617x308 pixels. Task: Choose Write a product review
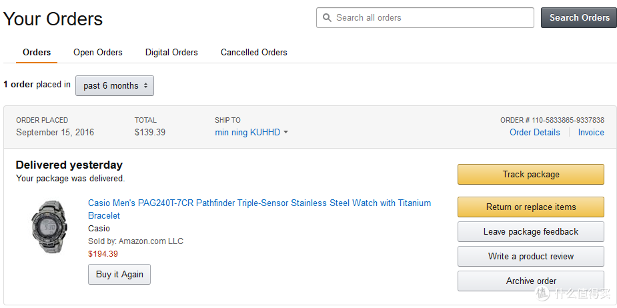click(x=530, y=256)
